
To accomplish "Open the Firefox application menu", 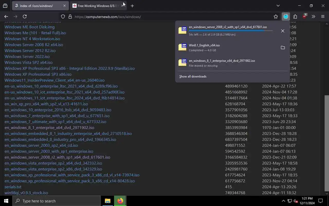I will coord(323,16).
